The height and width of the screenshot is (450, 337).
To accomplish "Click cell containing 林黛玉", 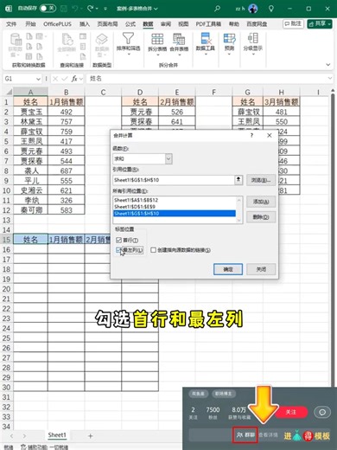I will point(30,121).
